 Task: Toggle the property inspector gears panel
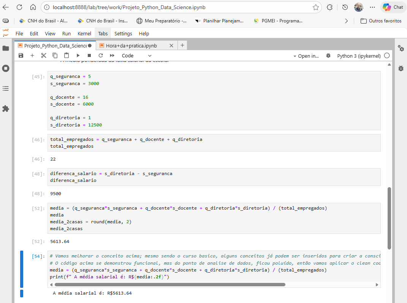(401, 48)
